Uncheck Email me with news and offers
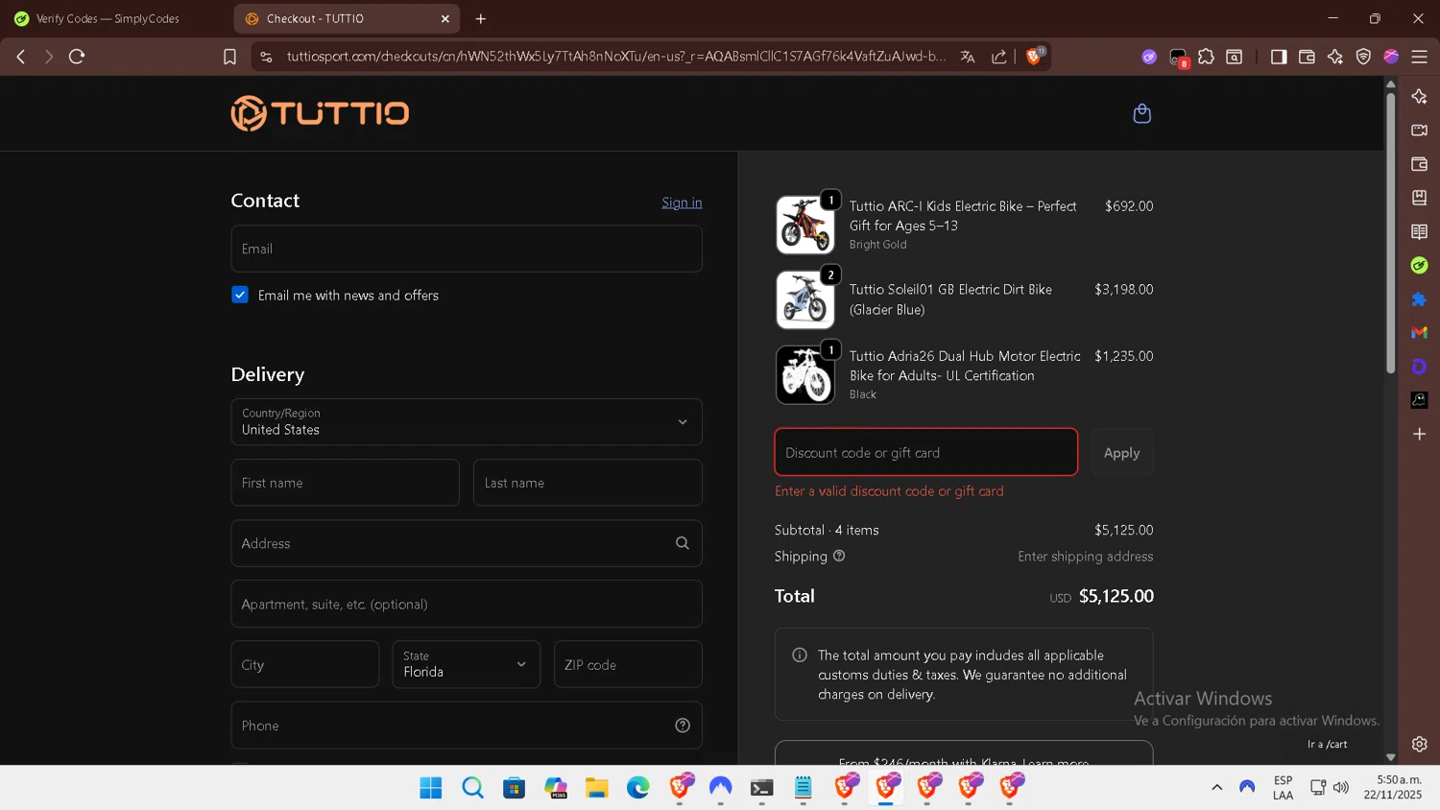Image resolution: width=1440 pixels, height=810 pixels. [x=240, y=295]
